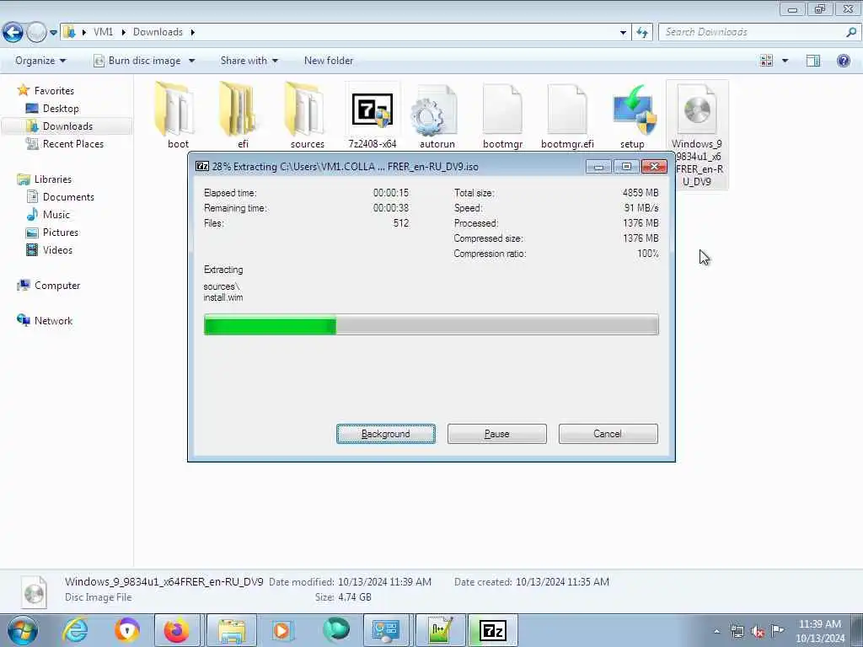863x647 pixels.
Task: Open Windows Media Player from taskbar
Action: point(281,630)
